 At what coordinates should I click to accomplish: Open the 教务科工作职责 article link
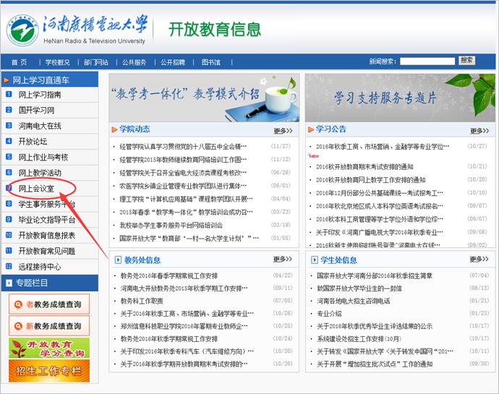(142, 301)
